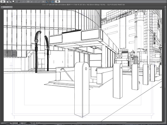Click the zoom value field showing 19.0
This screenshot has height=125, width=167.
pyautogui.click(x=11, y=123)
